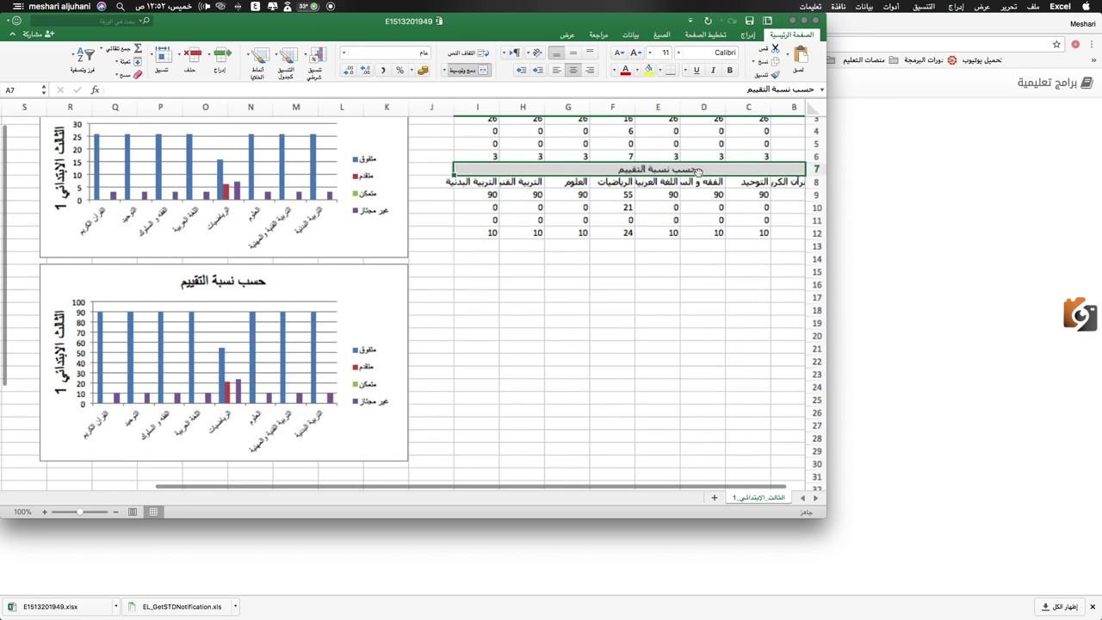The height and width of the screenshot is (620, 1102).
Task: Toggle bold formatting
Action: point(729,71)
